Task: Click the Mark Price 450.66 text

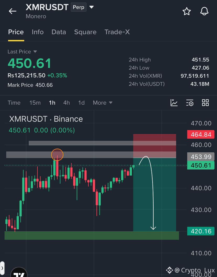Action: point(30,85)
